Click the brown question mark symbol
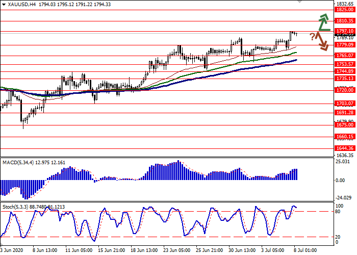 coord(312,36)
